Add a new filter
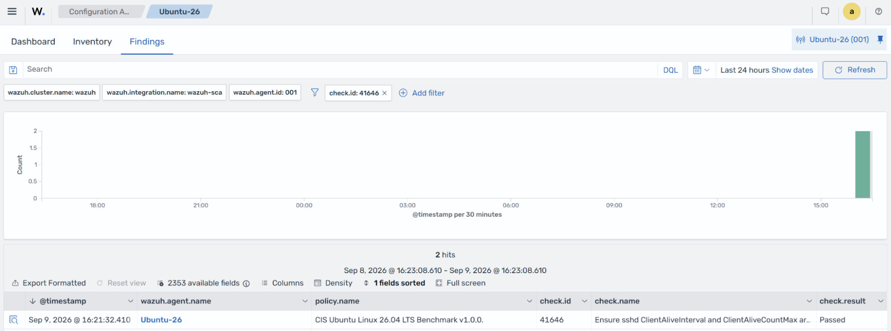The width and height of the screenshot is (891, 331). tap(422, 93)
